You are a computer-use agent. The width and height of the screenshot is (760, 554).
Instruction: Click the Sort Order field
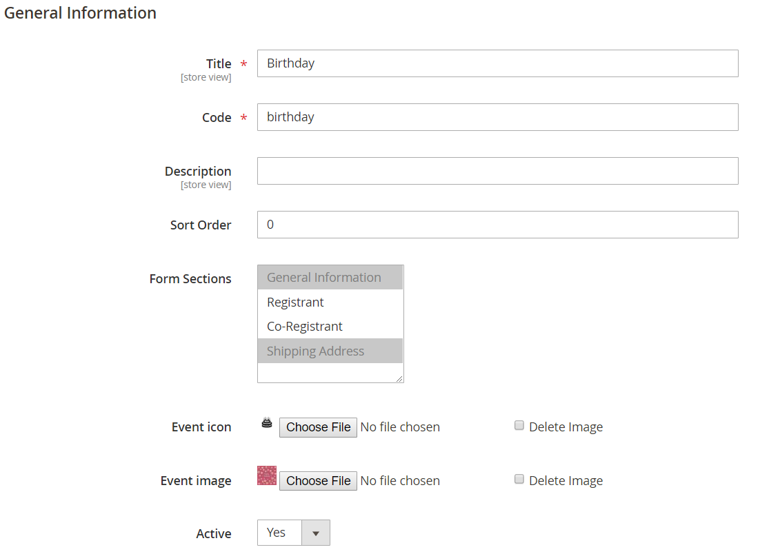coord(498,225)
